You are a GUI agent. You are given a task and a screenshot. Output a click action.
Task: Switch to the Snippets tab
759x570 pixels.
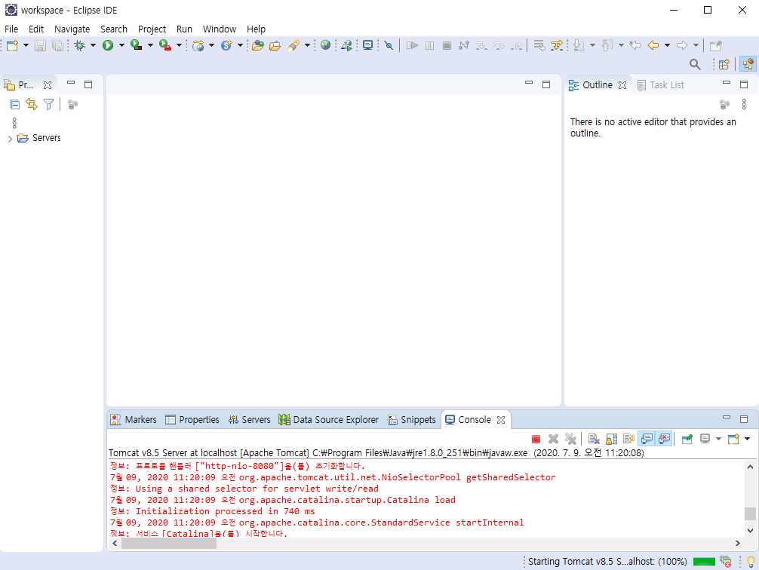pos(412,419)
